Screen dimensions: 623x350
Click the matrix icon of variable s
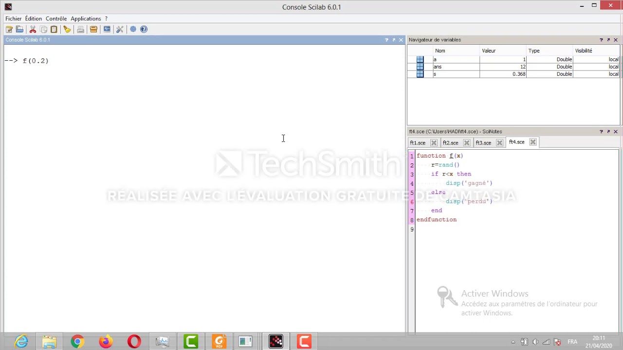[420, 74]
